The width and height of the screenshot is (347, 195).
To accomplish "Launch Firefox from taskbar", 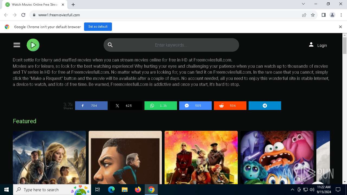I will pyautogui.click(x=138, y=190).
